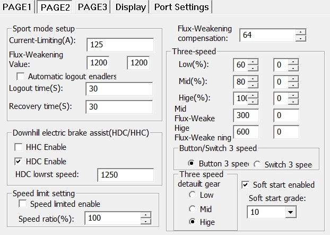Disable Soft start enabled checkbox
The image size is (330, 235).
(x=245, y=185)
